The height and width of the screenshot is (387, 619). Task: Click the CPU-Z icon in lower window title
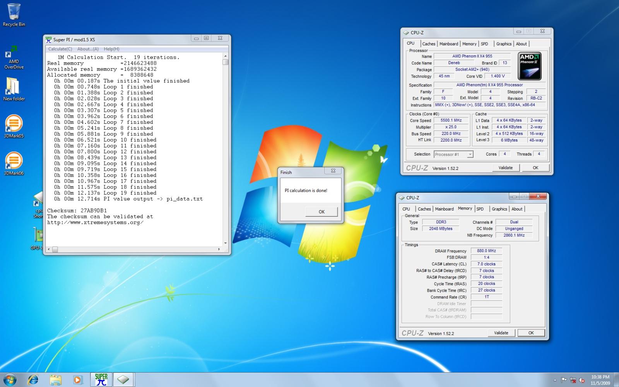402,198
